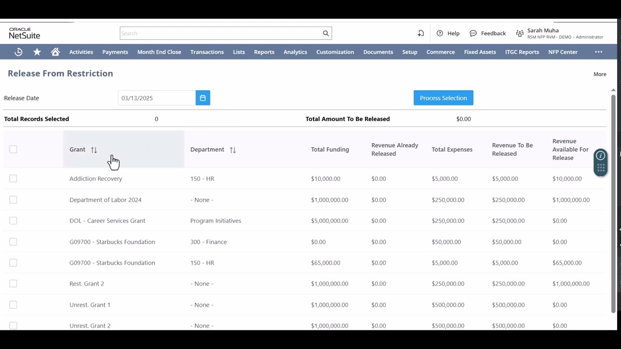
Task: Sort by Grant using arrows icon
Action: pos(94,150)
